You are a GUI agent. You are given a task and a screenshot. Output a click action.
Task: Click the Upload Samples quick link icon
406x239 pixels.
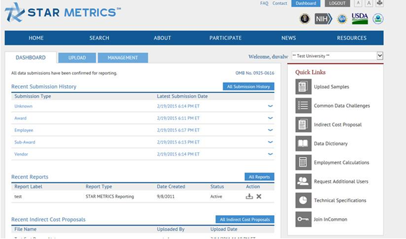pyautogui.click(x=303, y=87)
